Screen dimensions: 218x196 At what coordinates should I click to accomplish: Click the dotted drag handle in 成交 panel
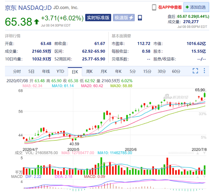tap(181, 153)
